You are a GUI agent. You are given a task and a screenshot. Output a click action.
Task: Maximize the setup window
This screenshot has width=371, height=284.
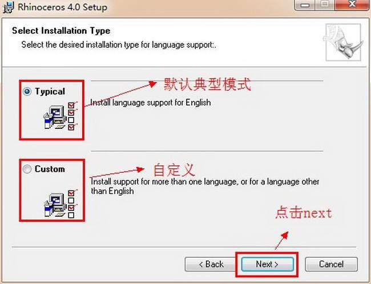[x=325, y=5]
